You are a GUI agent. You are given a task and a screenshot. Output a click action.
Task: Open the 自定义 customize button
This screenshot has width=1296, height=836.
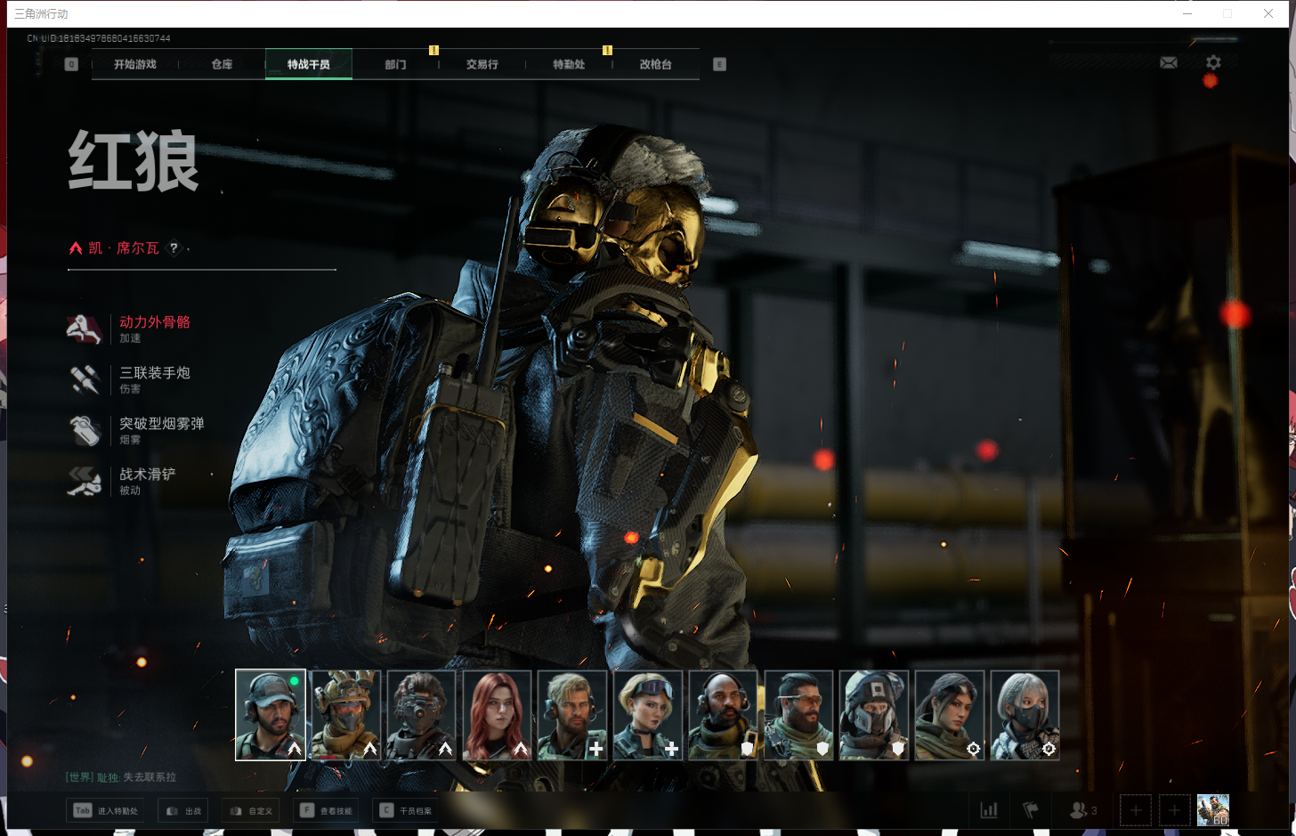251,810
